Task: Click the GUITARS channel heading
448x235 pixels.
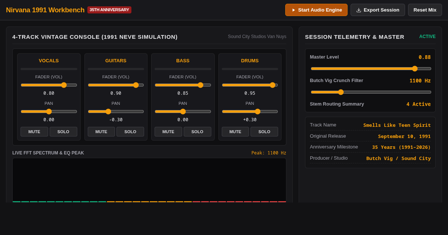Action: coord(116,61)
